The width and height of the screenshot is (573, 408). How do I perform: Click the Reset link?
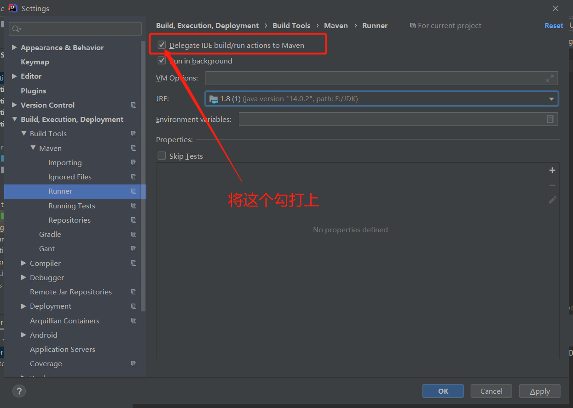[554, 25]
